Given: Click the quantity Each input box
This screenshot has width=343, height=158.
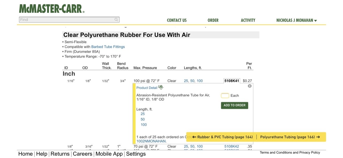Looking at the screenshot, I should tap(225, 95).
